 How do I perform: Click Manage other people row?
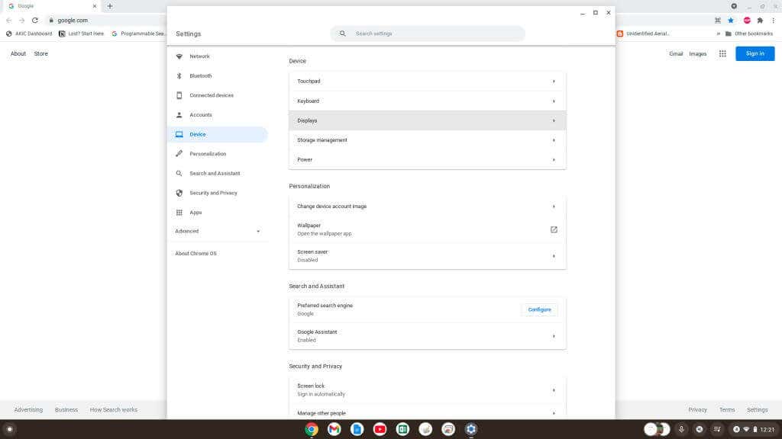[x=428, y=413]
